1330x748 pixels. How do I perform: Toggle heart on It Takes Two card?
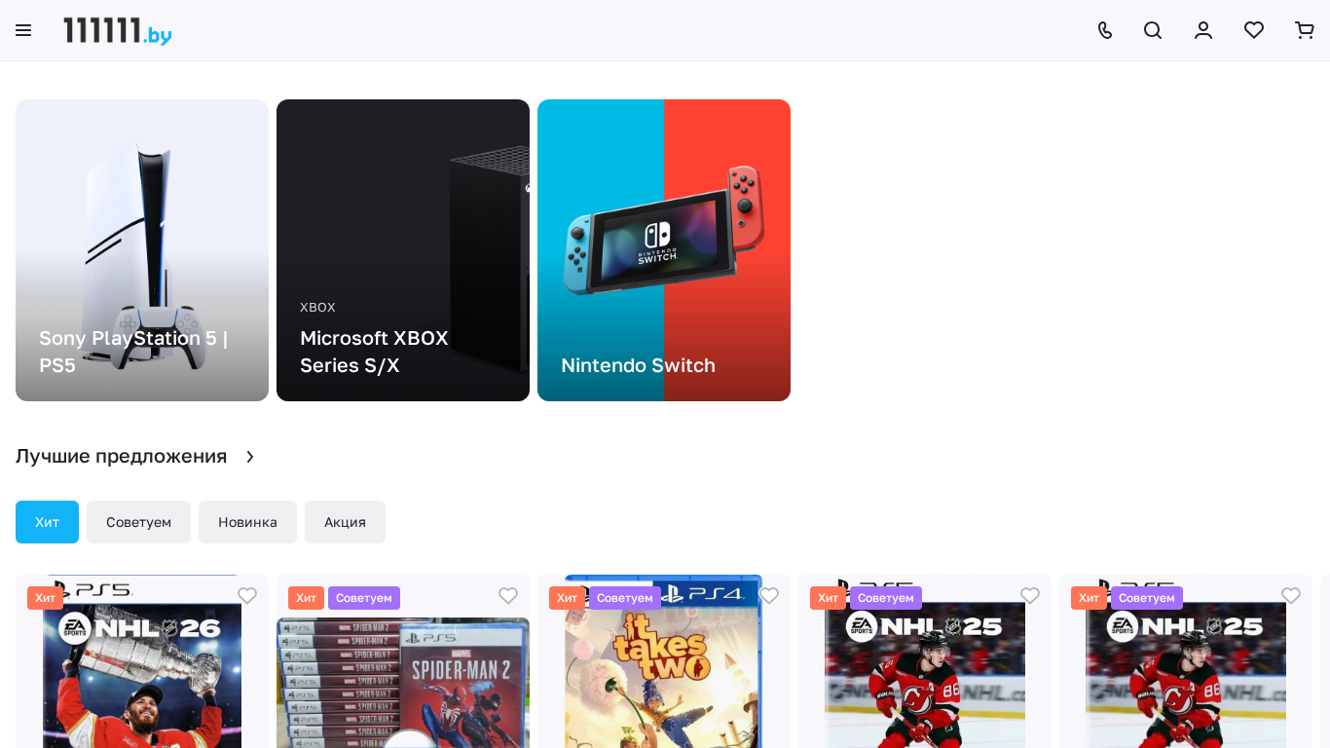click(769, 595)
